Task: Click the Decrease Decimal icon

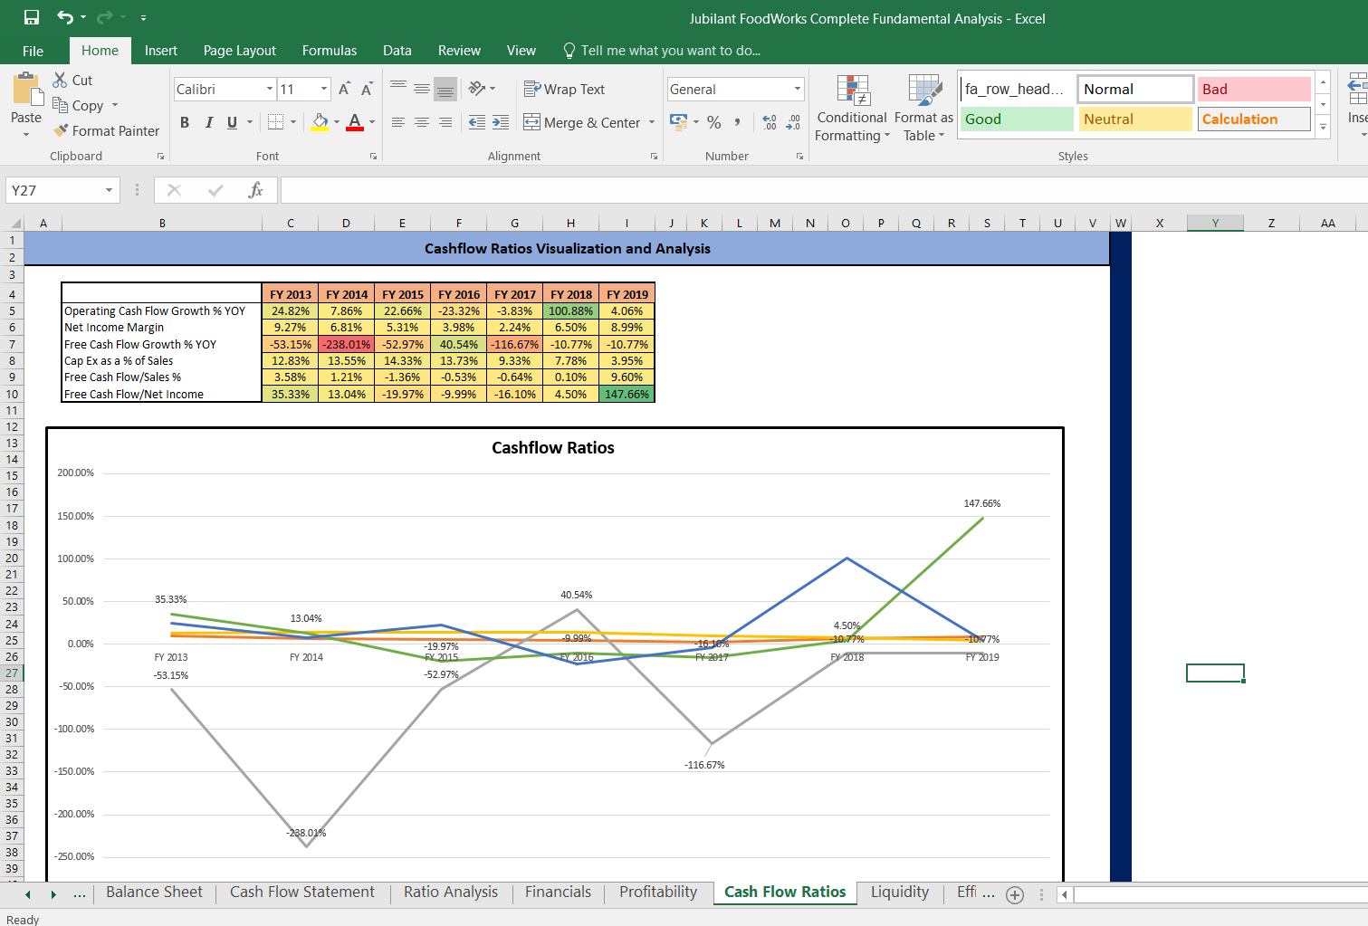Action: pos(793,122)
